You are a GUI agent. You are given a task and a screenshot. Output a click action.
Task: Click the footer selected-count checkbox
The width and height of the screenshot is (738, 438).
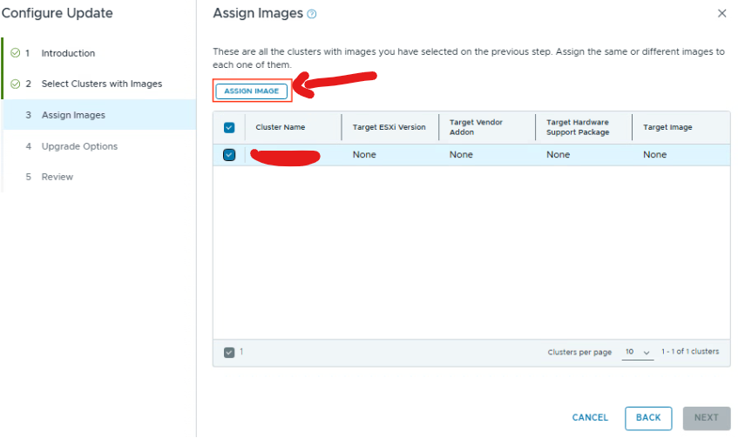click(229, 352)
